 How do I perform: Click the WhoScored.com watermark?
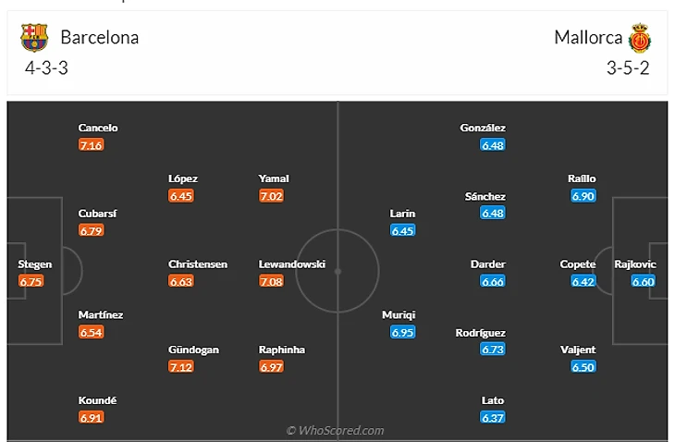[335, 430]
